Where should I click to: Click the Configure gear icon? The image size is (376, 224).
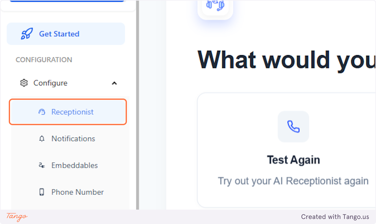pos(23,83)
